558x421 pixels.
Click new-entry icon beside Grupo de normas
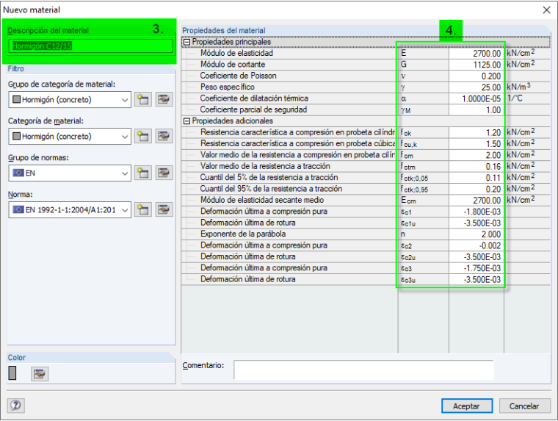pyautogui.click(x=143, y=173)
